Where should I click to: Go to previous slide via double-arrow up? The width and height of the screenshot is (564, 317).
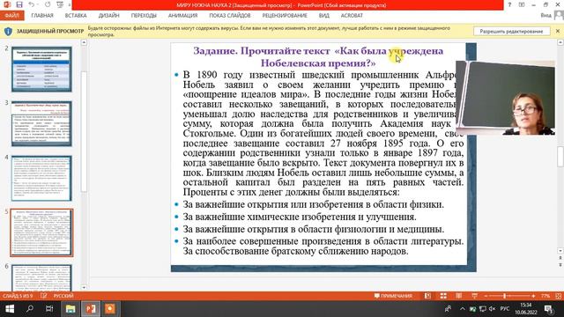pos(560,258)
